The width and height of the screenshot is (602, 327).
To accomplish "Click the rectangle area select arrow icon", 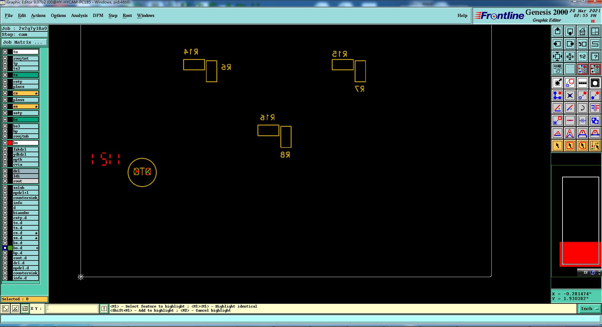I will point(570,146).
